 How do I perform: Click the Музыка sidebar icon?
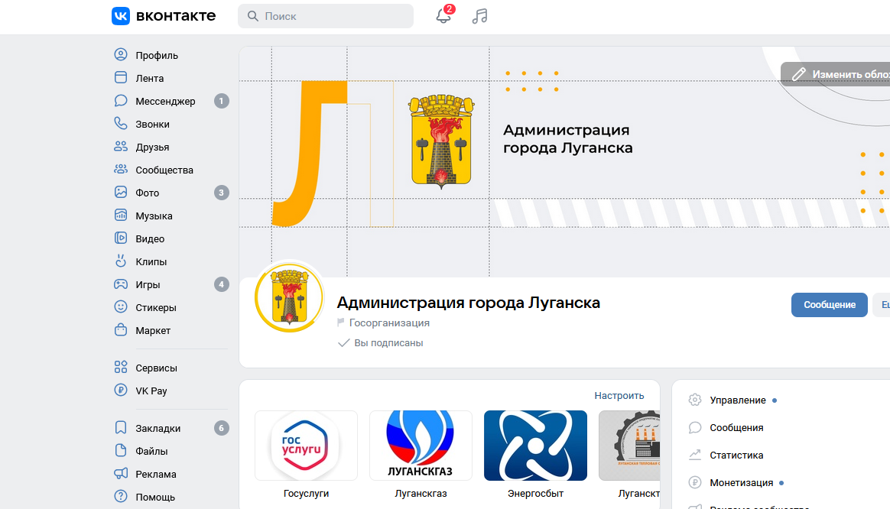click(x=121, y=215)
